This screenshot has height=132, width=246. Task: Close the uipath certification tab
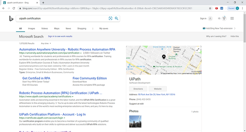pyautogui.click(x=37, y=2)
